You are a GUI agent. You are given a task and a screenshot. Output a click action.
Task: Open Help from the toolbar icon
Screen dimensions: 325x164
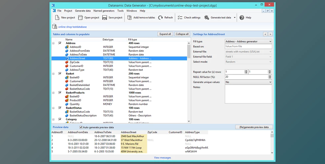pos(242,18)
